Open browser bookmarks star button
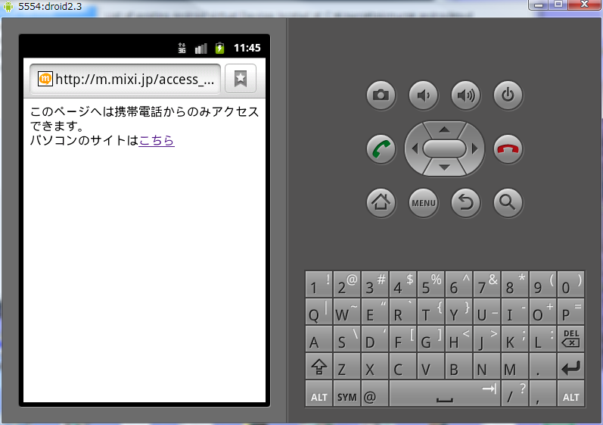 pyautogui.click(x=241, y=79)
